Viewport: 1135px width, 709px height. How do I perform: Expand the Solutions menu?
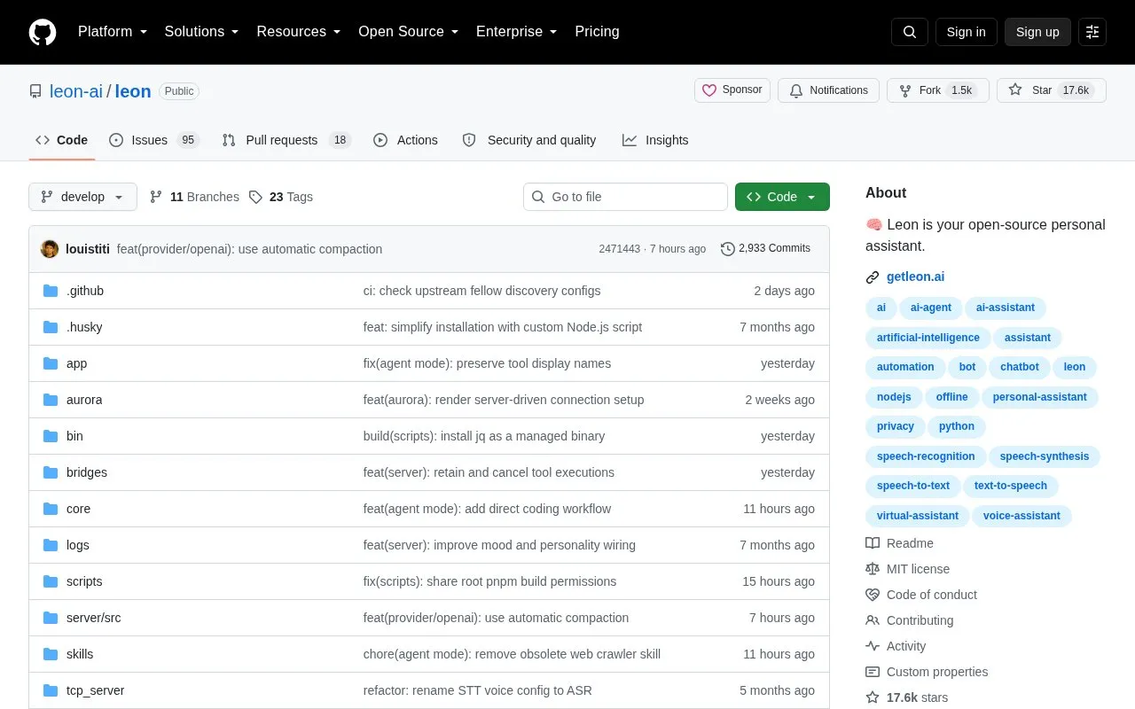(201, 32)
